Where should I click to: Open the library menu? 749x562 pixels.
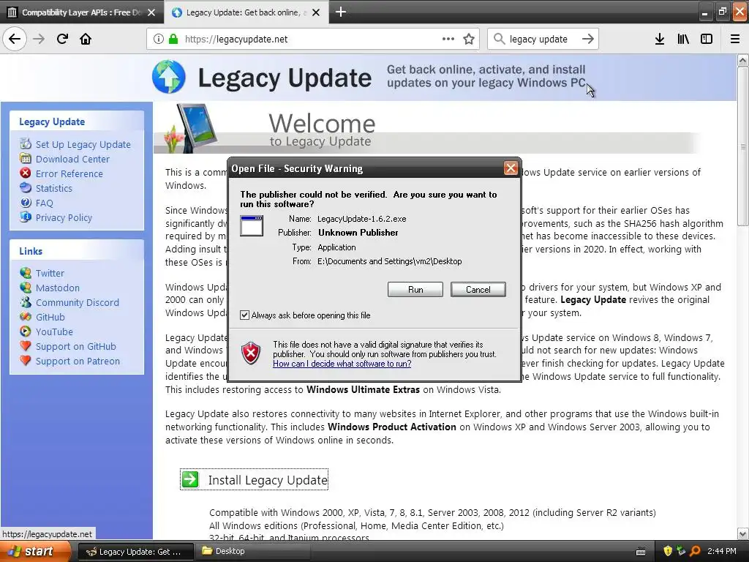tap(683, 39)
